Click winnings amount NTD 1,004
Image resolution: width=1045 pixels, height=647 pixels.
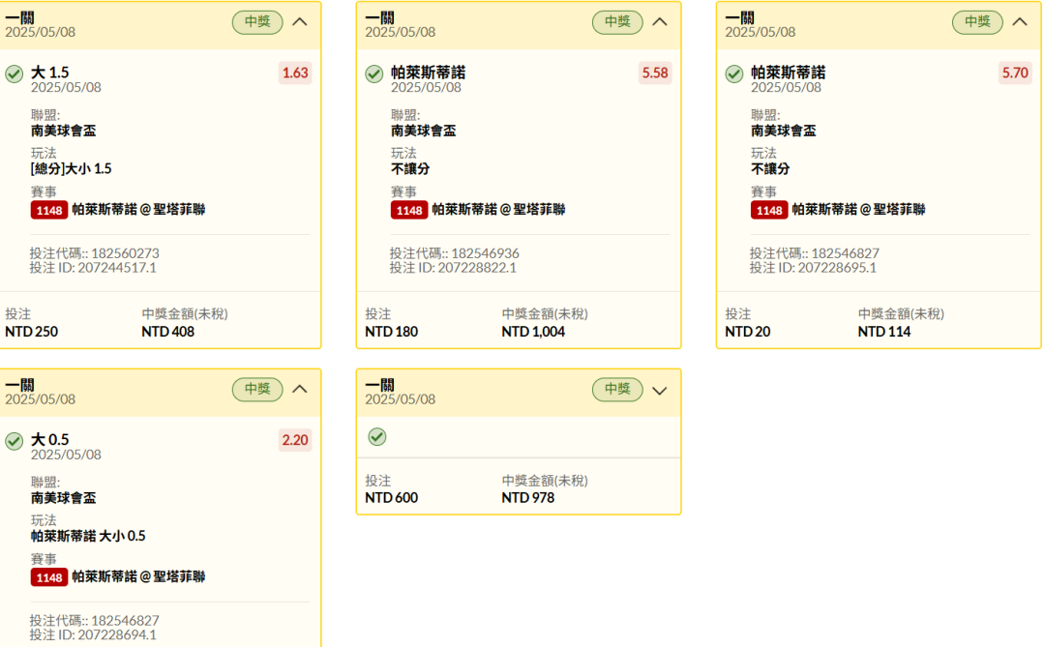click(x=533, y=332)
